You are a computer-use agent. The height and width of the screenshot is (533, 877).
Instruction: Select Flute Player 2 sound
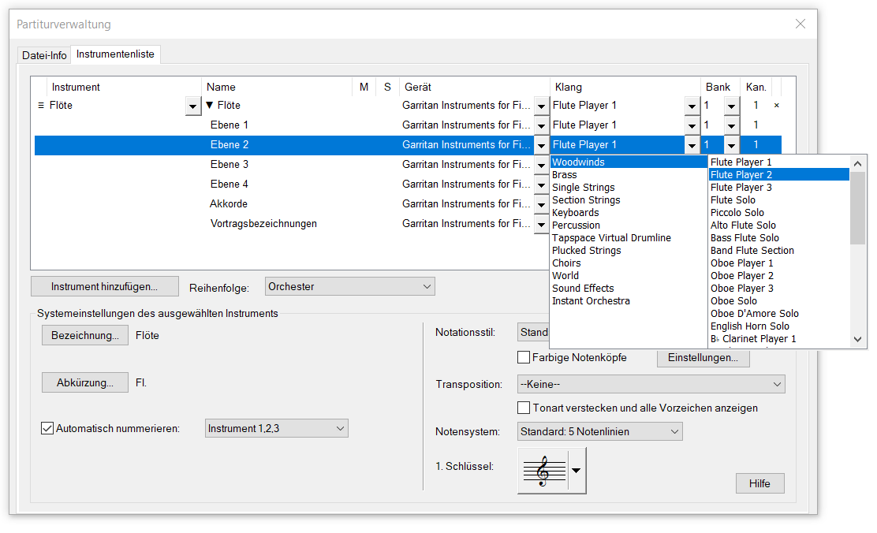coord(779,174)
